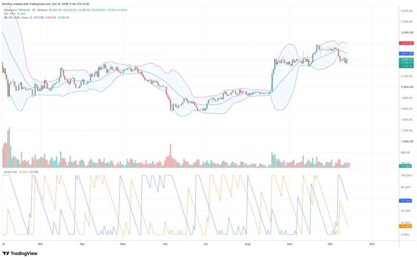This screenshot has width=417, height=260.
Task: Click the Mar label on time axis
Action: point(40,244)
